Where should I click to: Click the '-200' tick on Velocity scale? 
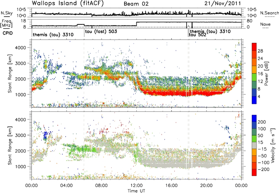(264, 169)
